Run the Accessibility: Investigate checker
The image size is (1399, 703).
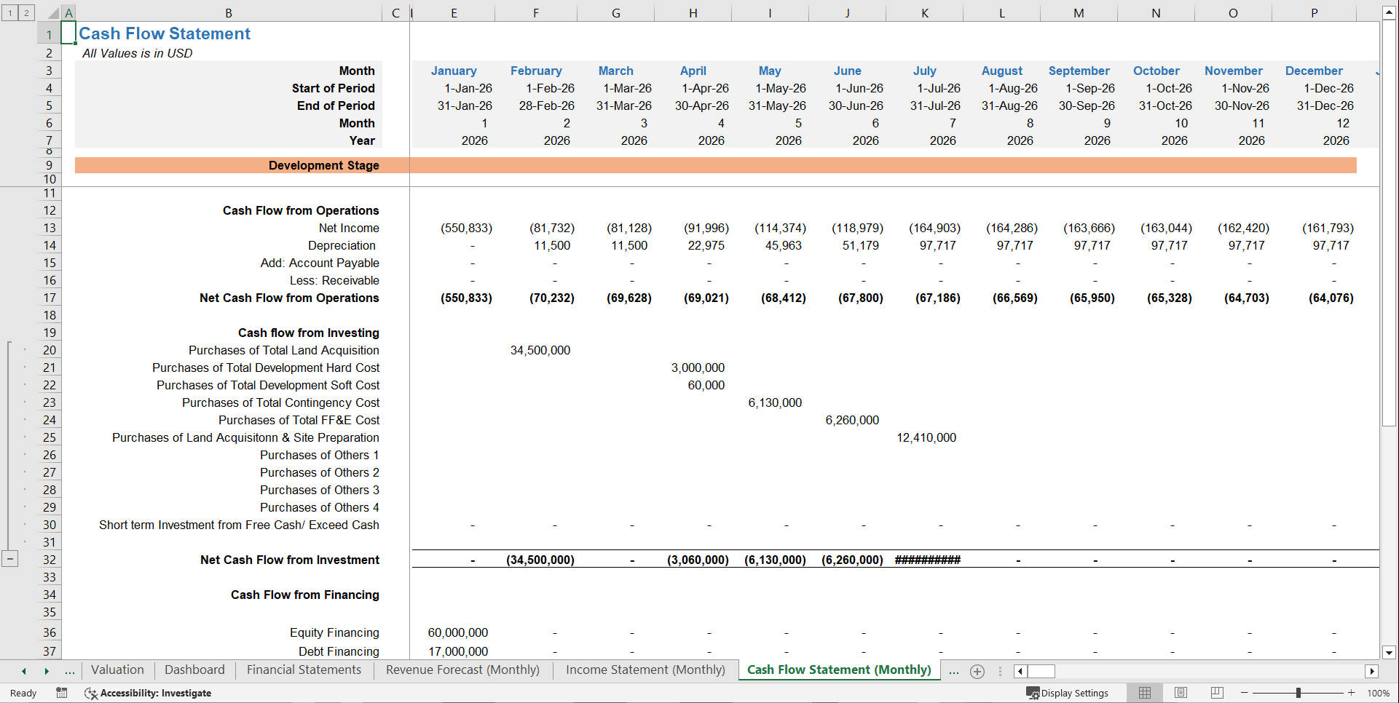(148, 693)
